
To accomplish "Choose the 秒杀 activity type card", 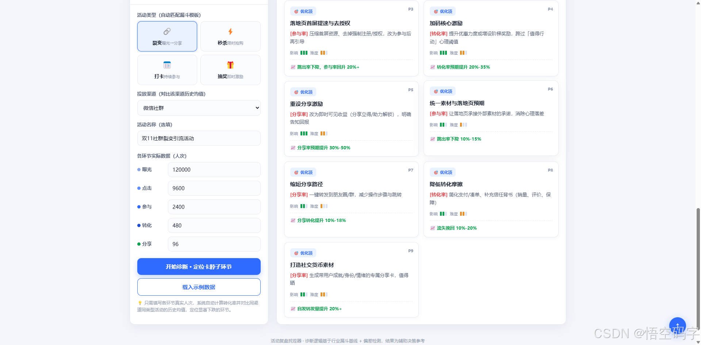I will tap(230, 36).
